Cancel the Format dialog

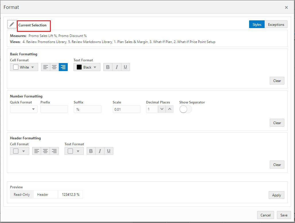[x=265, y=215]
